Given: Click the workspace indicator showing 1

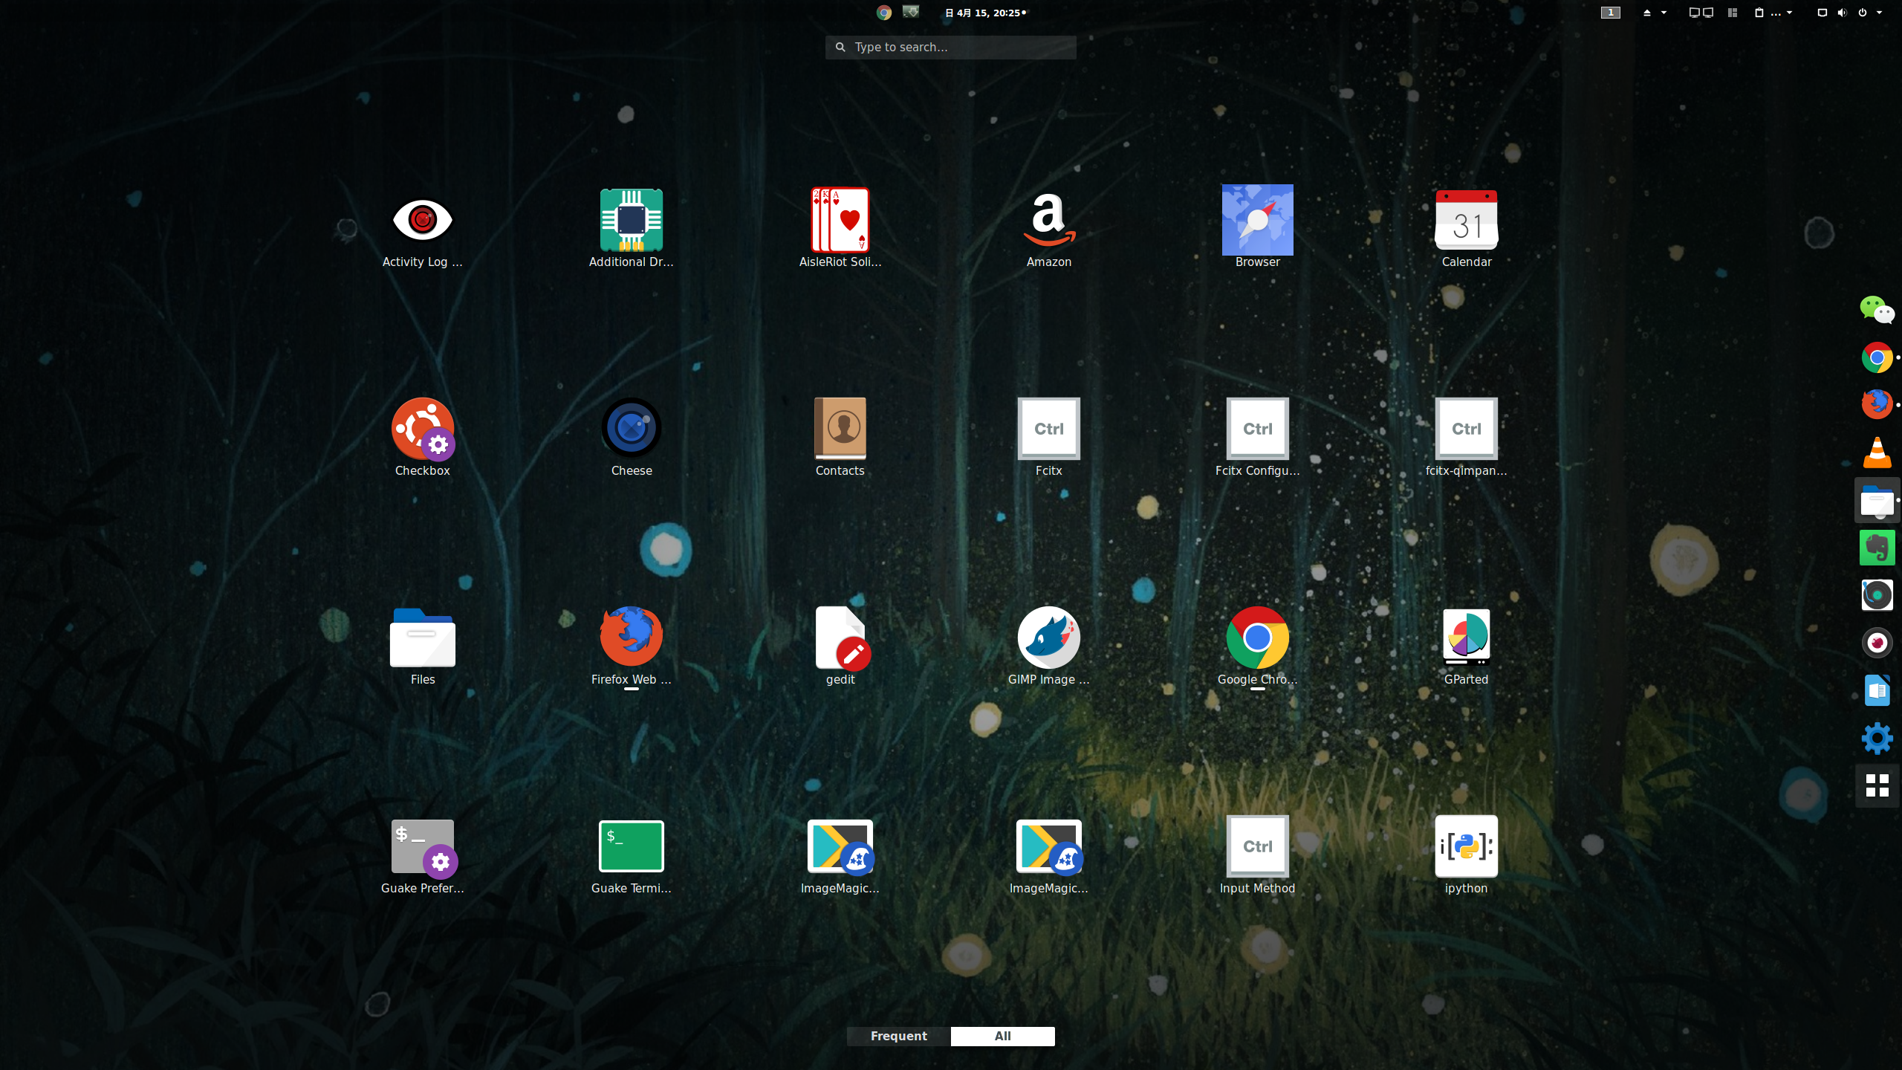Looking at the screenshot, I should pos(1610,13).
